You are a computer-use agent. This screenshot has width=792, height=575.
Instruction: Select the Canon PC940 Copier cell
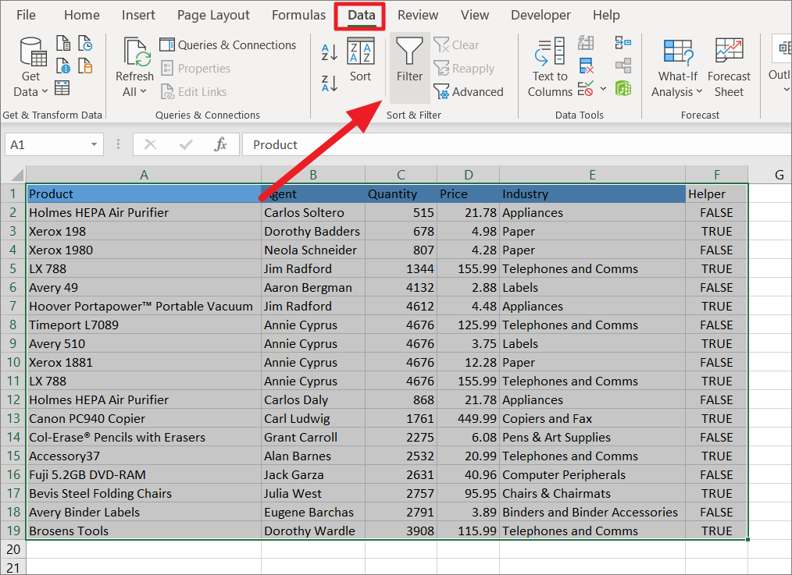pos(144,419)
